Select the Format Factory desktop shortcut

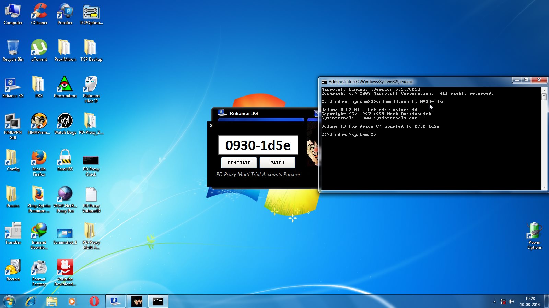(x=39, y=273)
